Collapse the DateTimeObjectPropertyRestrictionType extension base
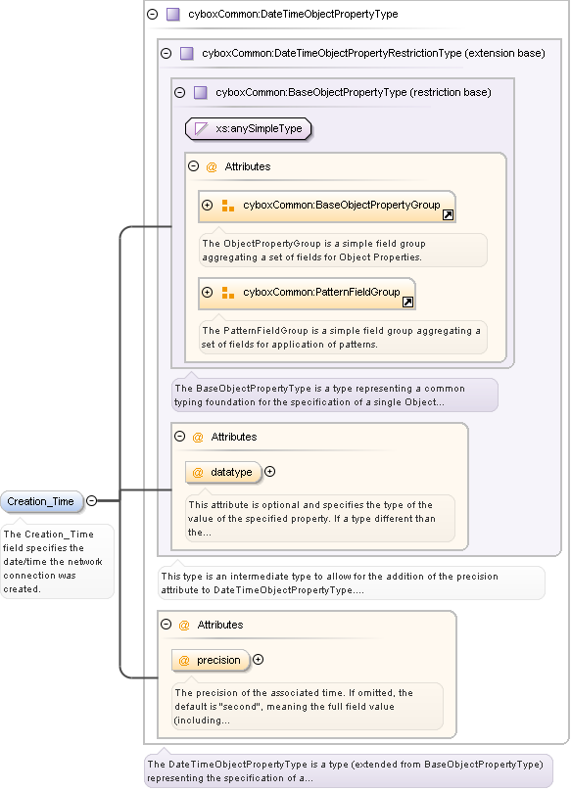The width and height of the screenshot is (571, 791). 167,53
